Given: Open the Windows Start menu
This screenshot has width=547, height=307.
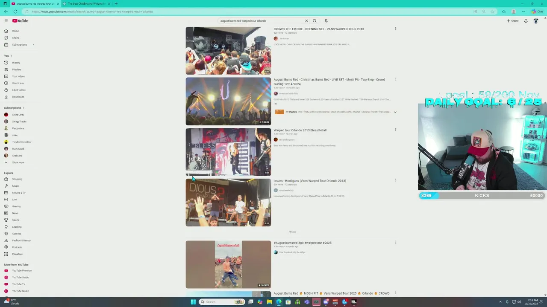Looking at the screenshot, I should click(193, 302).
